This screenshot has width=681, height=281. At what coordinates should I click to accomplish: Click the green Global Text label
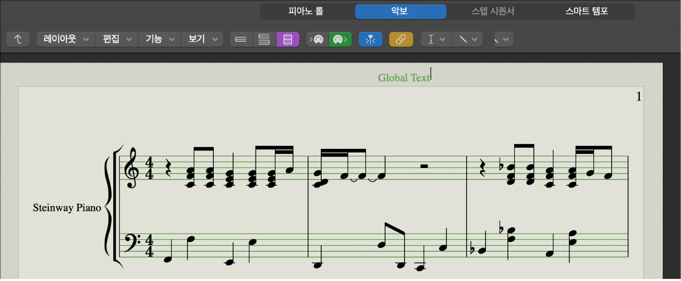coord(404,78)
